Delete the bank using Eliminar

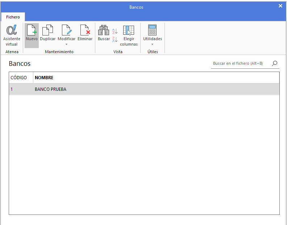[x=85, y=33]
